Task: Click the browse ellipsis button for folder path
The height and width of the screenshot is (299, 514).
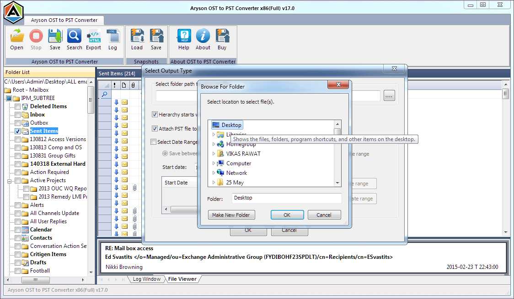Action: pos(389,96)
